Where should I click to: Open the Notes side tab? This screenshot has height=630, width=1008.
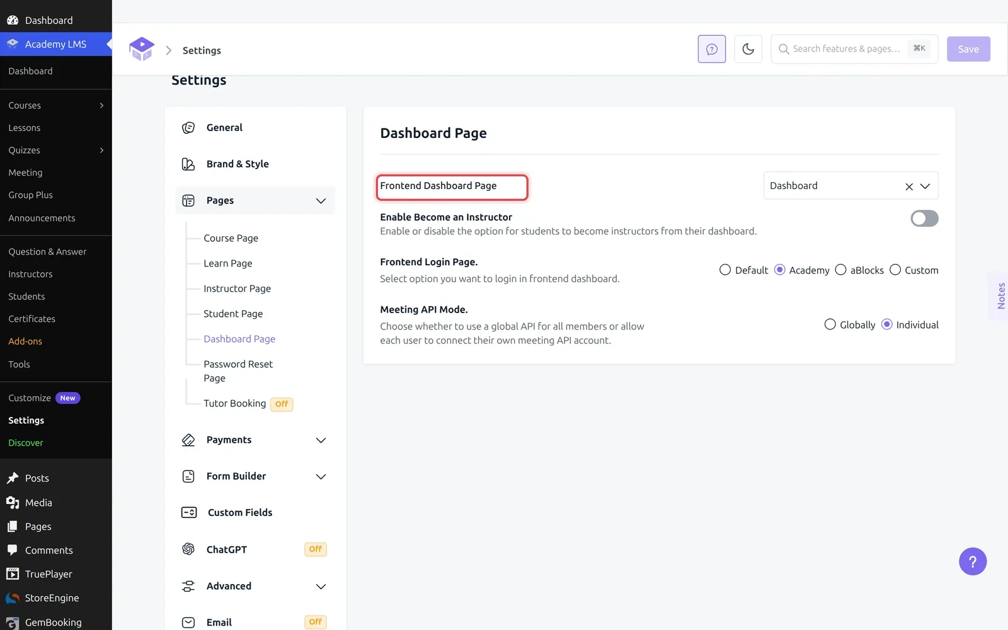tap(1000, 296)
